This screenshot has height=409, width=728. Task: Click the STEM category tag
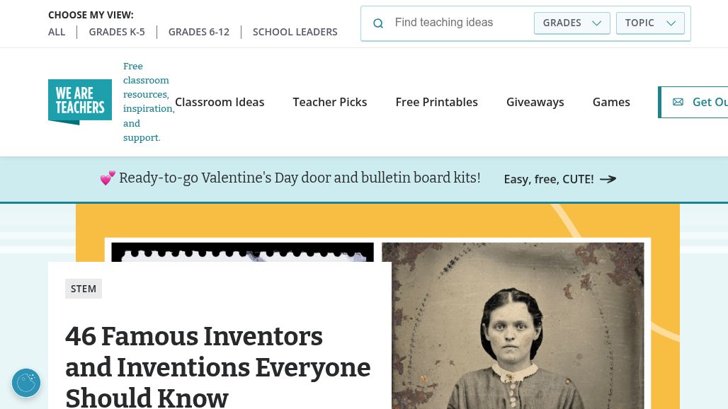point(84,289)
